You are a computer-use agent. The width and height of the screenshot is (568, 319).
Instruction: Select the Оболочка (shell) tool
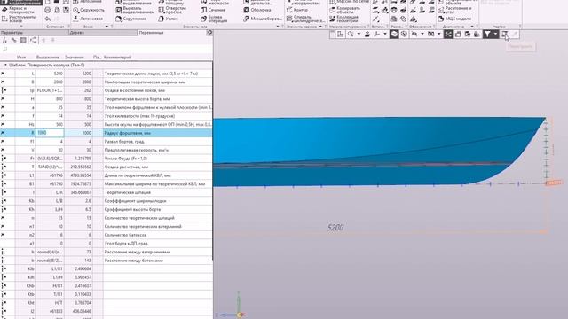click(x=256, y=10)
